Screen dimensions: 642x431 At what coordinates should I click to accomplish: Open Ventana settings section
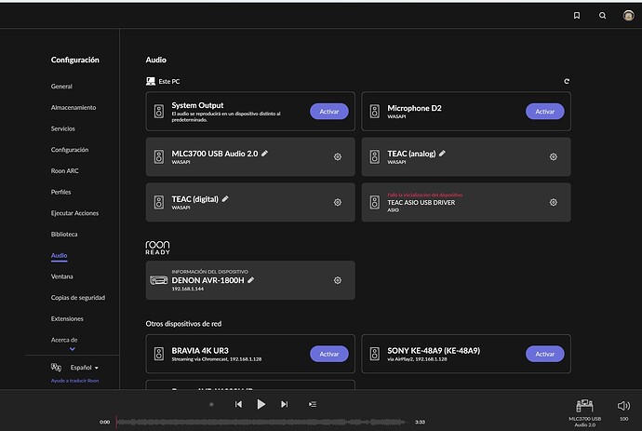(x=61, y=276)
